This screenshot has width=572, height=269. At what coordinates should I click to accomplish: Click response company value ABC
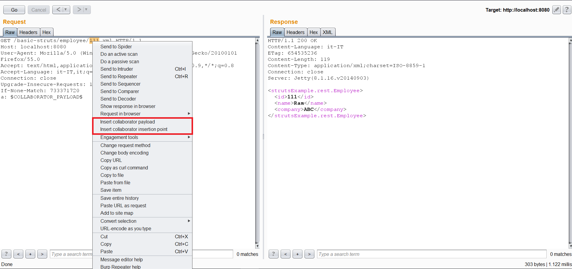tap(309, 109)
